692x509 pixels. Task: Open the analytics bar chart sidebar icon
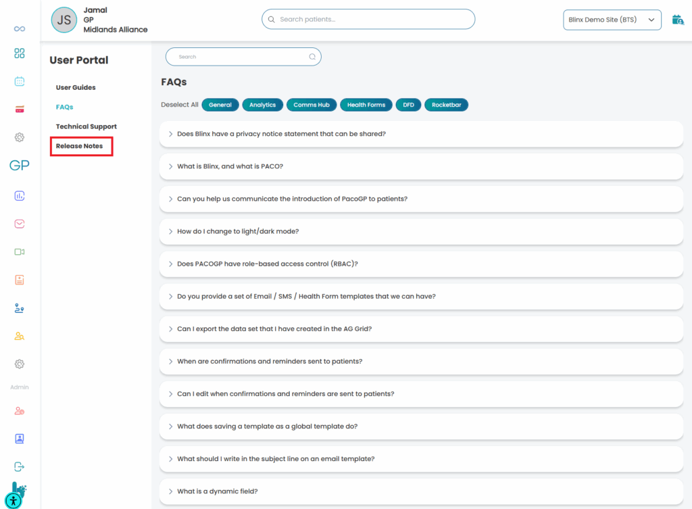click(20, 195)
